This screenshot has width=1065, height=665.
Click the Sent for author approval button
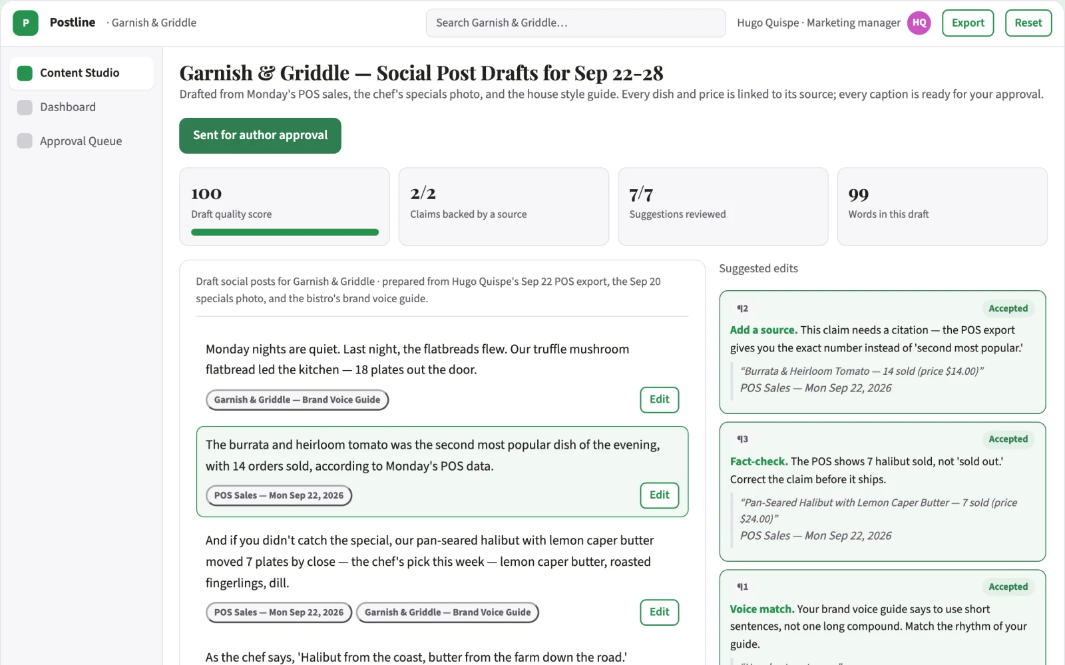pos(260,136)
